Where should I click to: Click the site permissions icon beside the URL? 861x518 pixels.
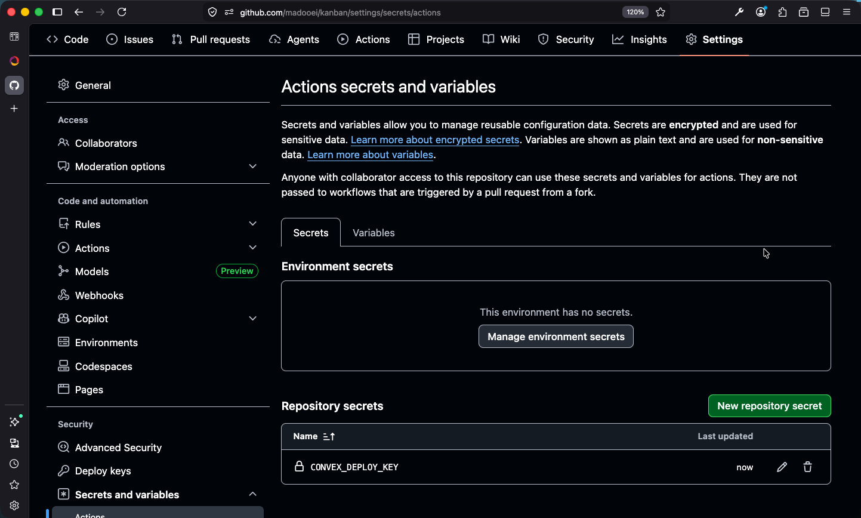point(229,12)
